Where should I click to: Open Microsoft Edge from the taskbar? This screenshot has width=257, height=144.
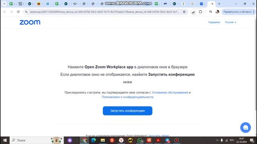point(94,140)
